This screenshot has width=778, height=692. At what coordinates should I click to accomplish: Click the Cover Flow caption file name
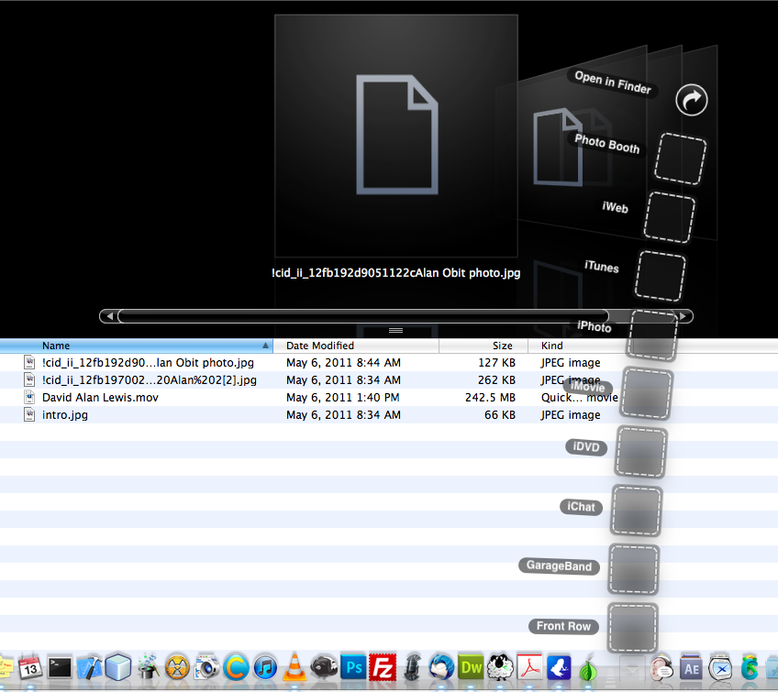pyautogui.click(x=396, y=273)
